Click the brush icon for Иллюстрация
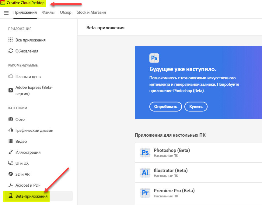Screen dimensions: 262x205 tap(11, 152)
